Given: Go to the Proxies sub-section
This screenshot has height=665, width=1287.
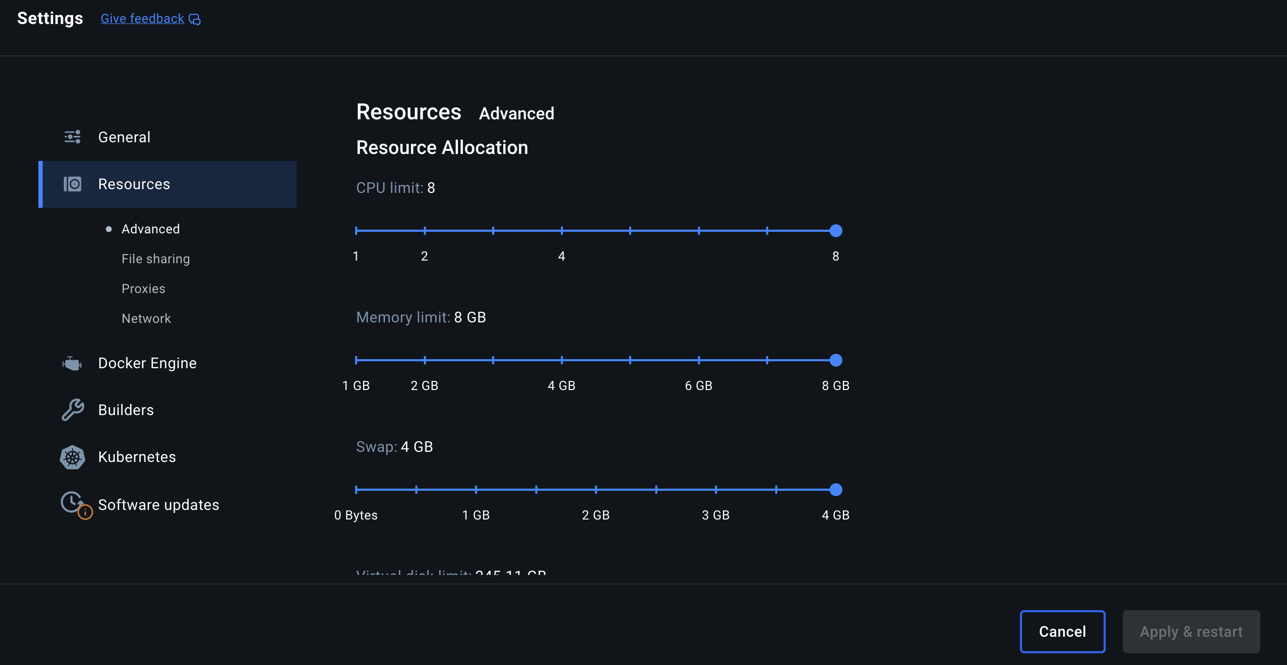Looking at the screenshot, I should click(143, 289).
